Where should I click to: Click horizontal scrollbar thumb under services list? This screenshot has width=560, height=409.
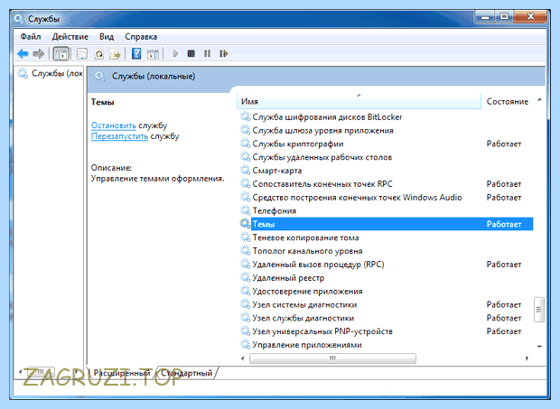point(332,358)
